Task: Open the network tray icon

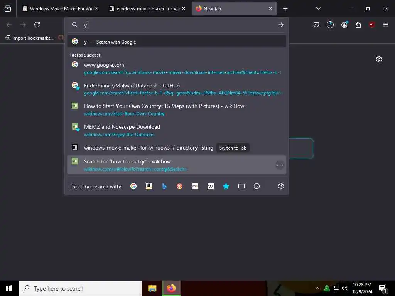Action: coord(336,288)
